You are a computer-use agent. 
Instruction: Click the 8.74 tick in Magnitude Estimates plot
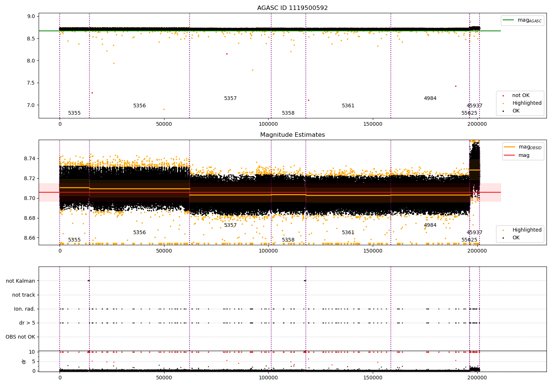pyautogui.click(x=29, y=158)
